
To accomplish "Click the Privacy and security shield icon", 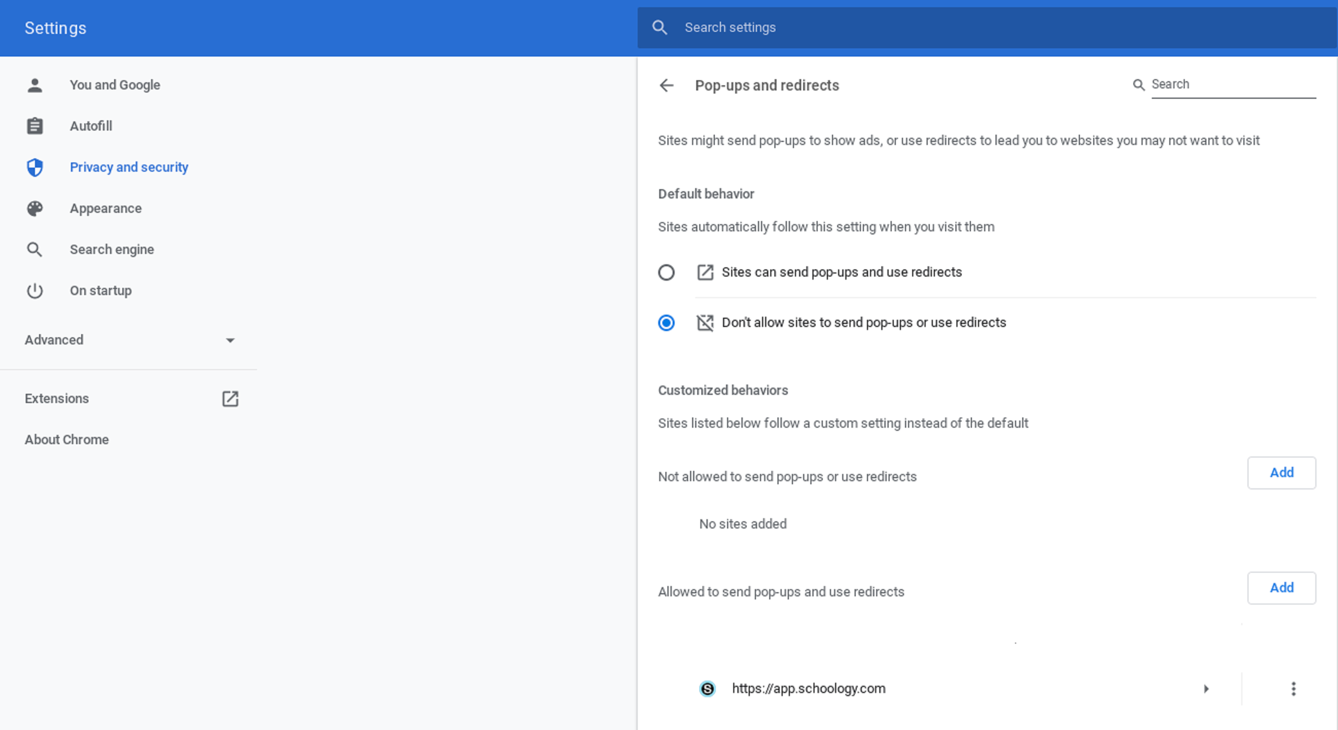I will [x=35, y=167].
